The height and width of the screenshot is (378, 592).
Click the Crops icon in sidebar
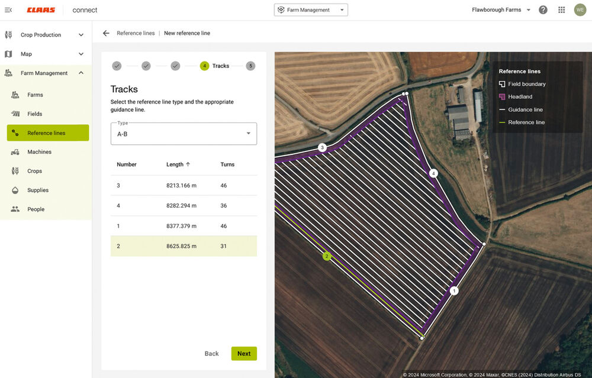15,171
